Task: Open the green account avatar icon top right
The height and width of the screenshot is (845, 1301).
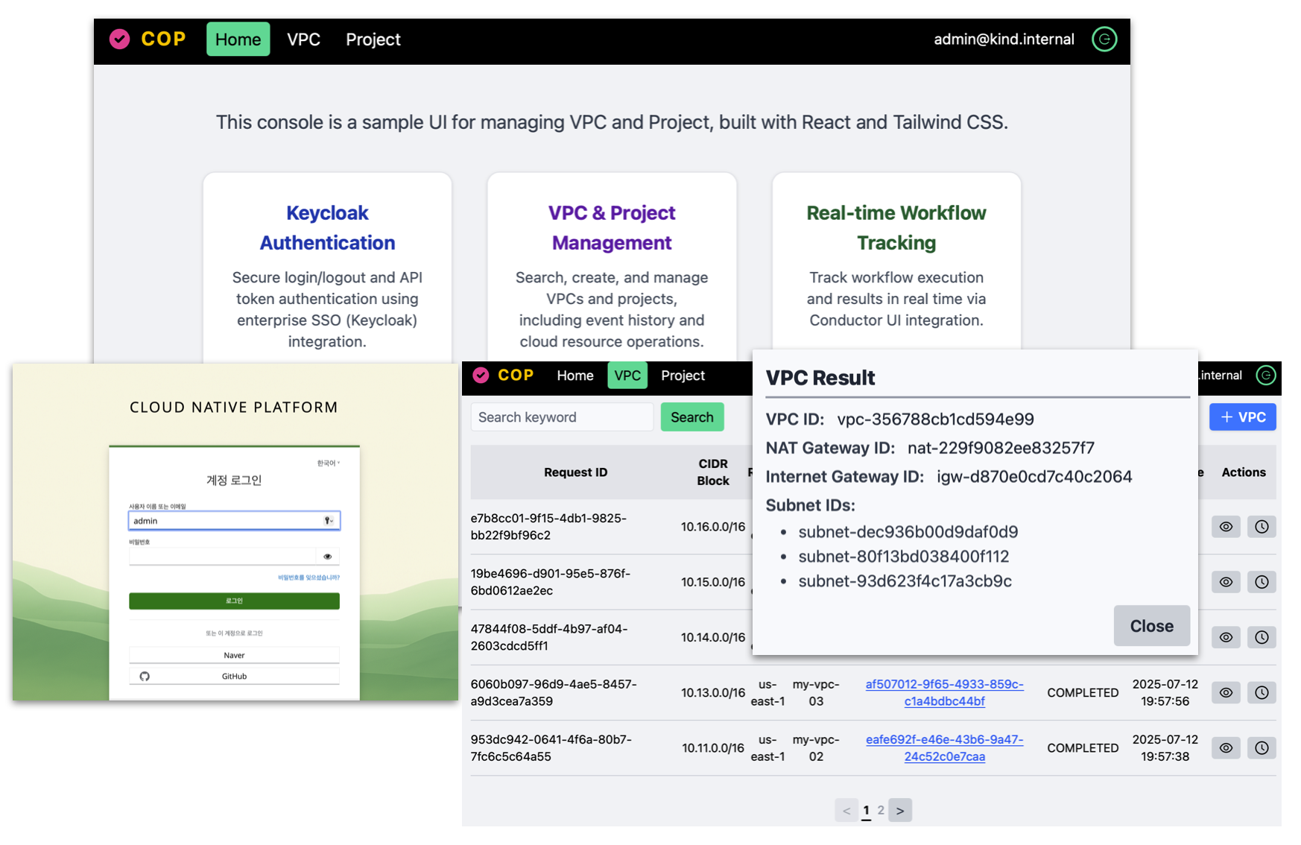Action: coord(1104,39)
